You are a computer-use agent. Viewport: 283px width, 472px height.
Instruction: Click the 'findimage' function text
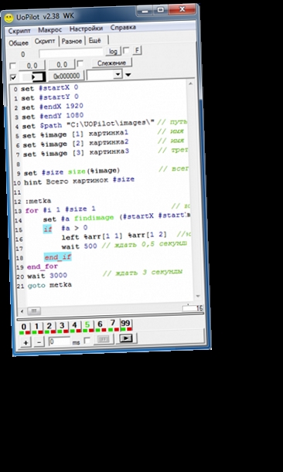point(94,218)
